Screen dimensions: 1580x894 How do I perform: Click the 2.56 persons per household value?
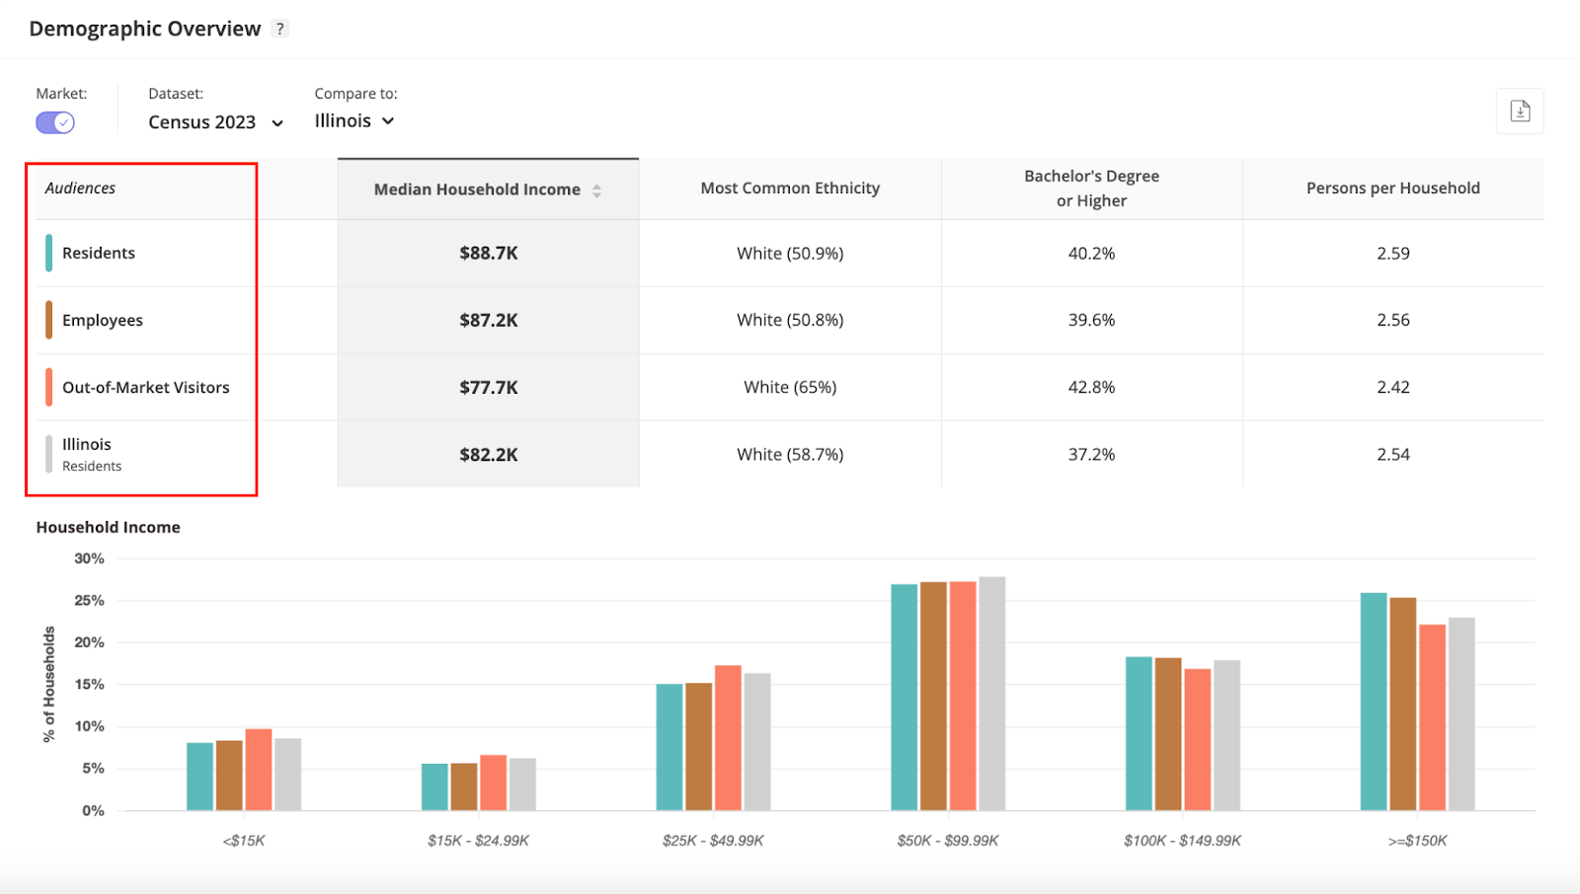(1393, 321)
